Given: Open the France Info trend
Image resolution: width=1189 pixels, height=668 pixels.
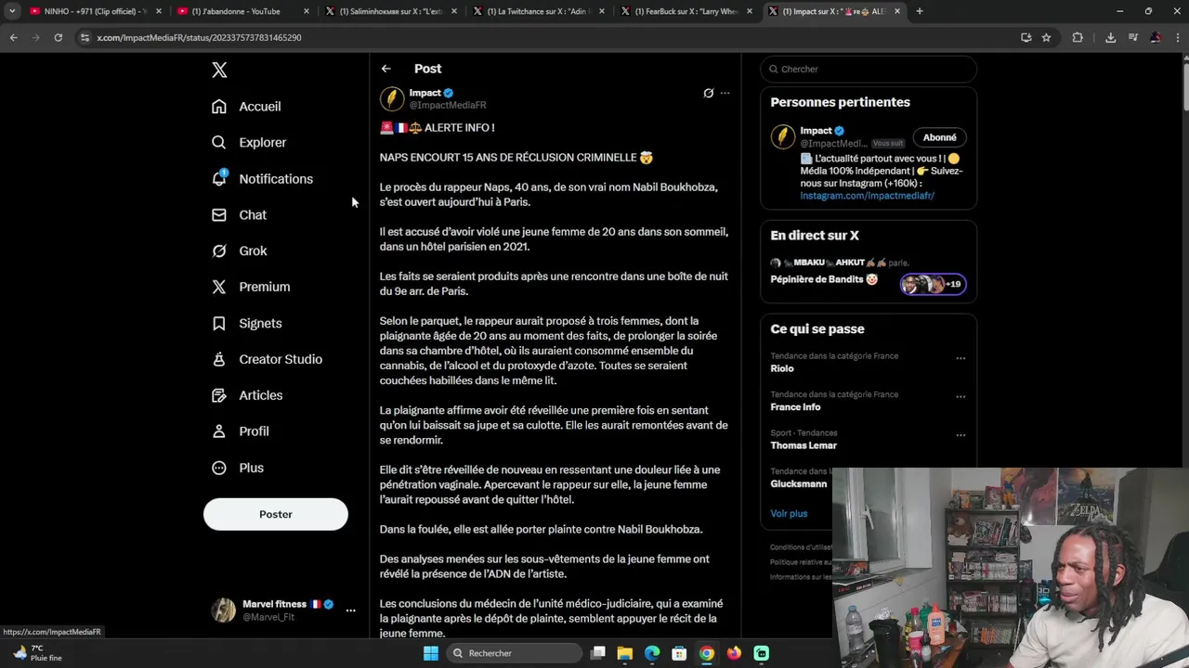Looking at the screenshot, I should [795, 407].
